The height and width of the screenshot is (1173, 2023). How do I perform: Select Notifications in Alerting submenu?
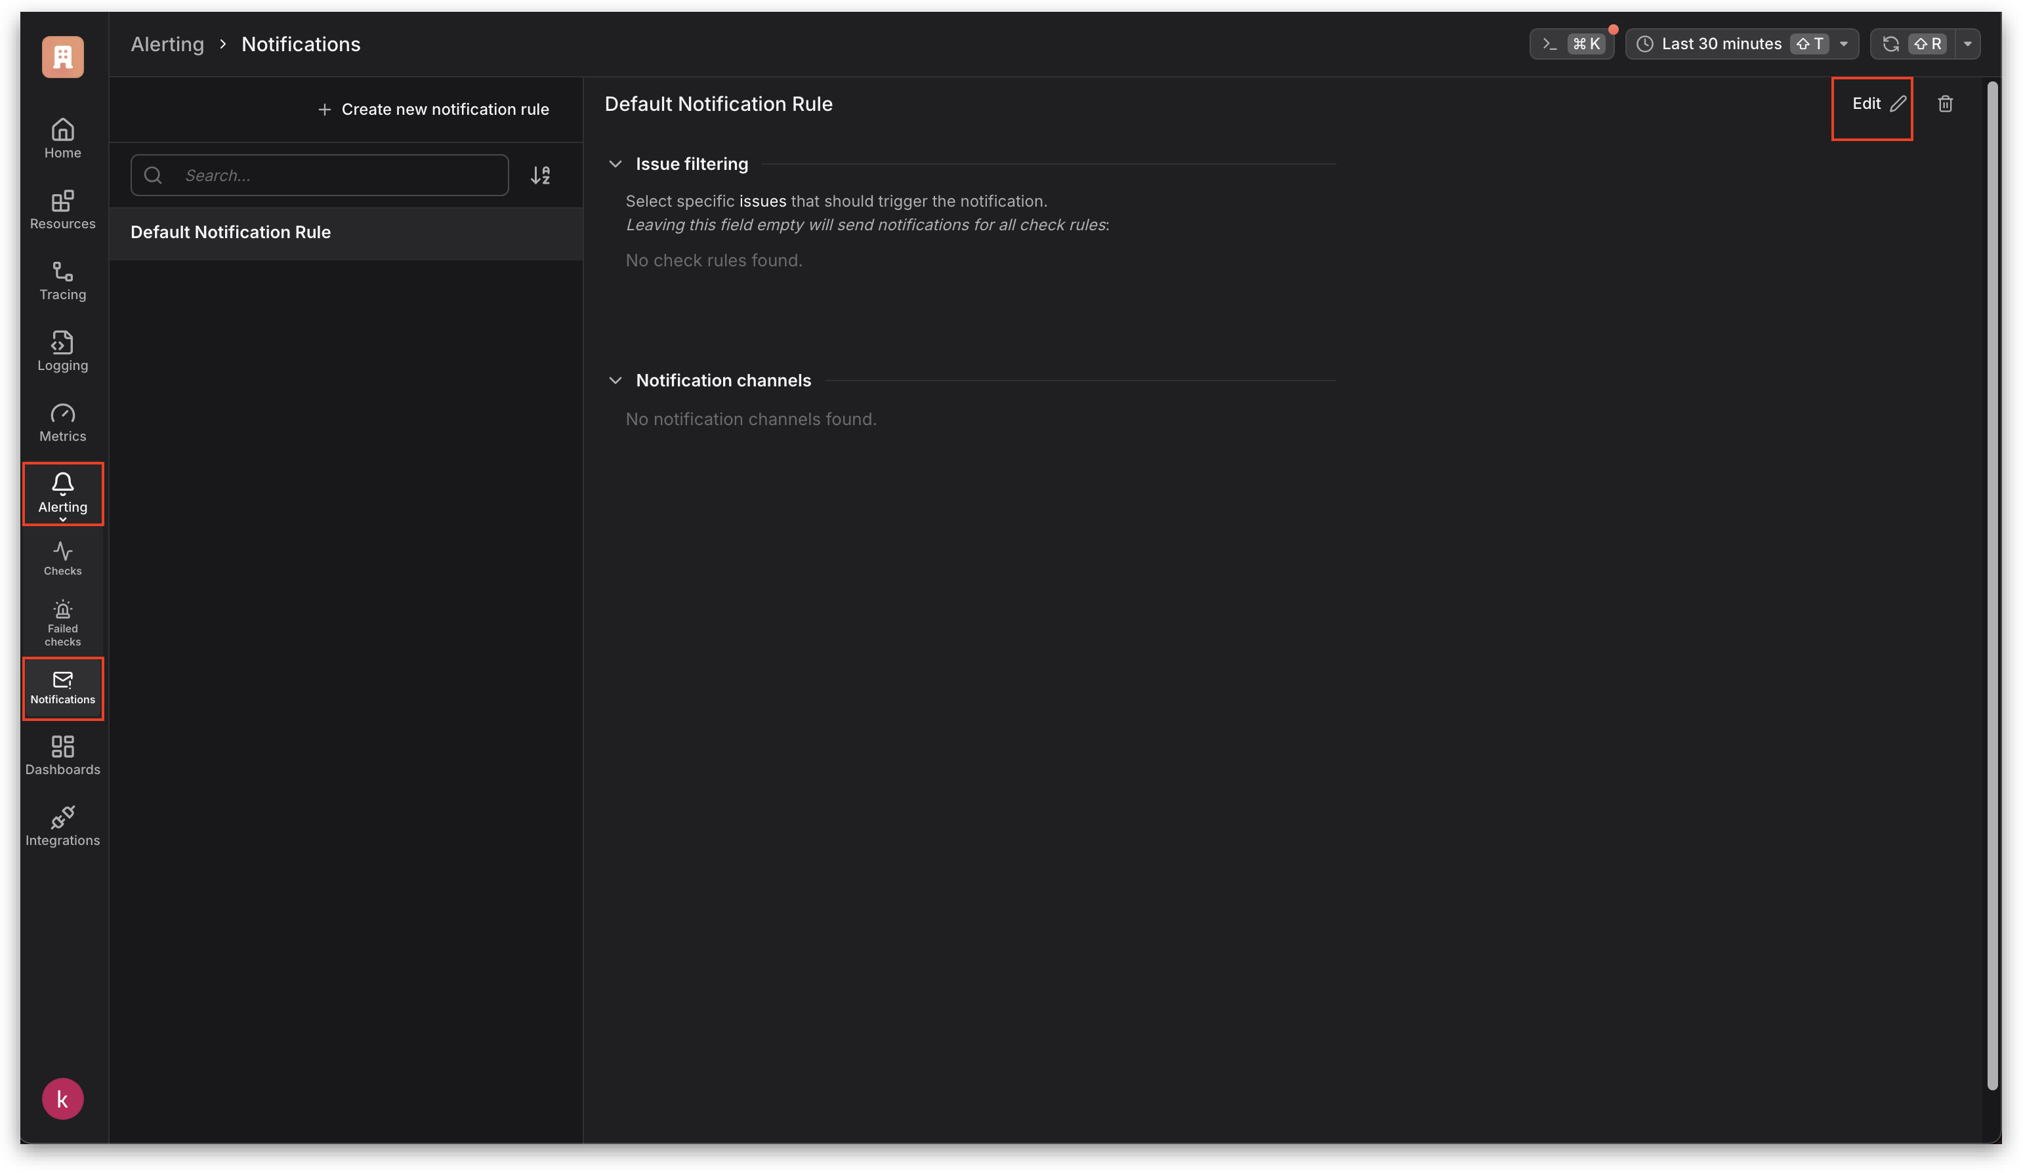(62, 688)
